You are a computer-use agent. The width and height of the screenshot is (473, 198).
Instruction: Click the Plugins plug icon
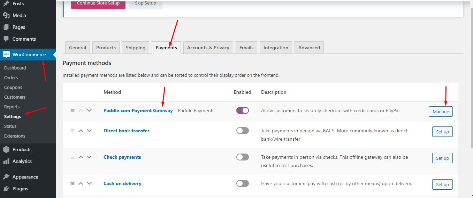pyautogui.click(x=6, y=189)
